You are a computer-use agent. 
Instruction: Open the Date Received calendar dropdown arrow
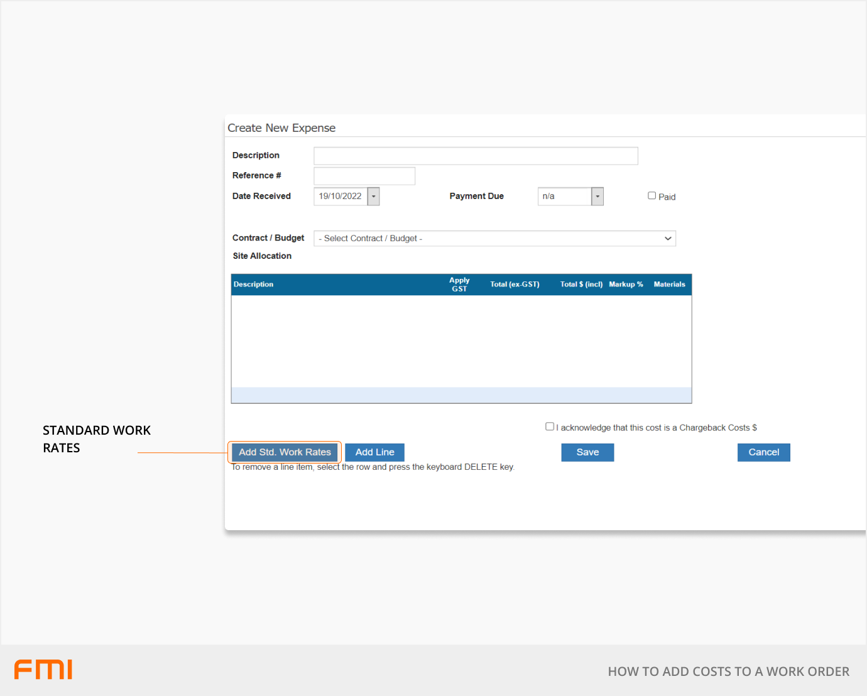(373, 197)
